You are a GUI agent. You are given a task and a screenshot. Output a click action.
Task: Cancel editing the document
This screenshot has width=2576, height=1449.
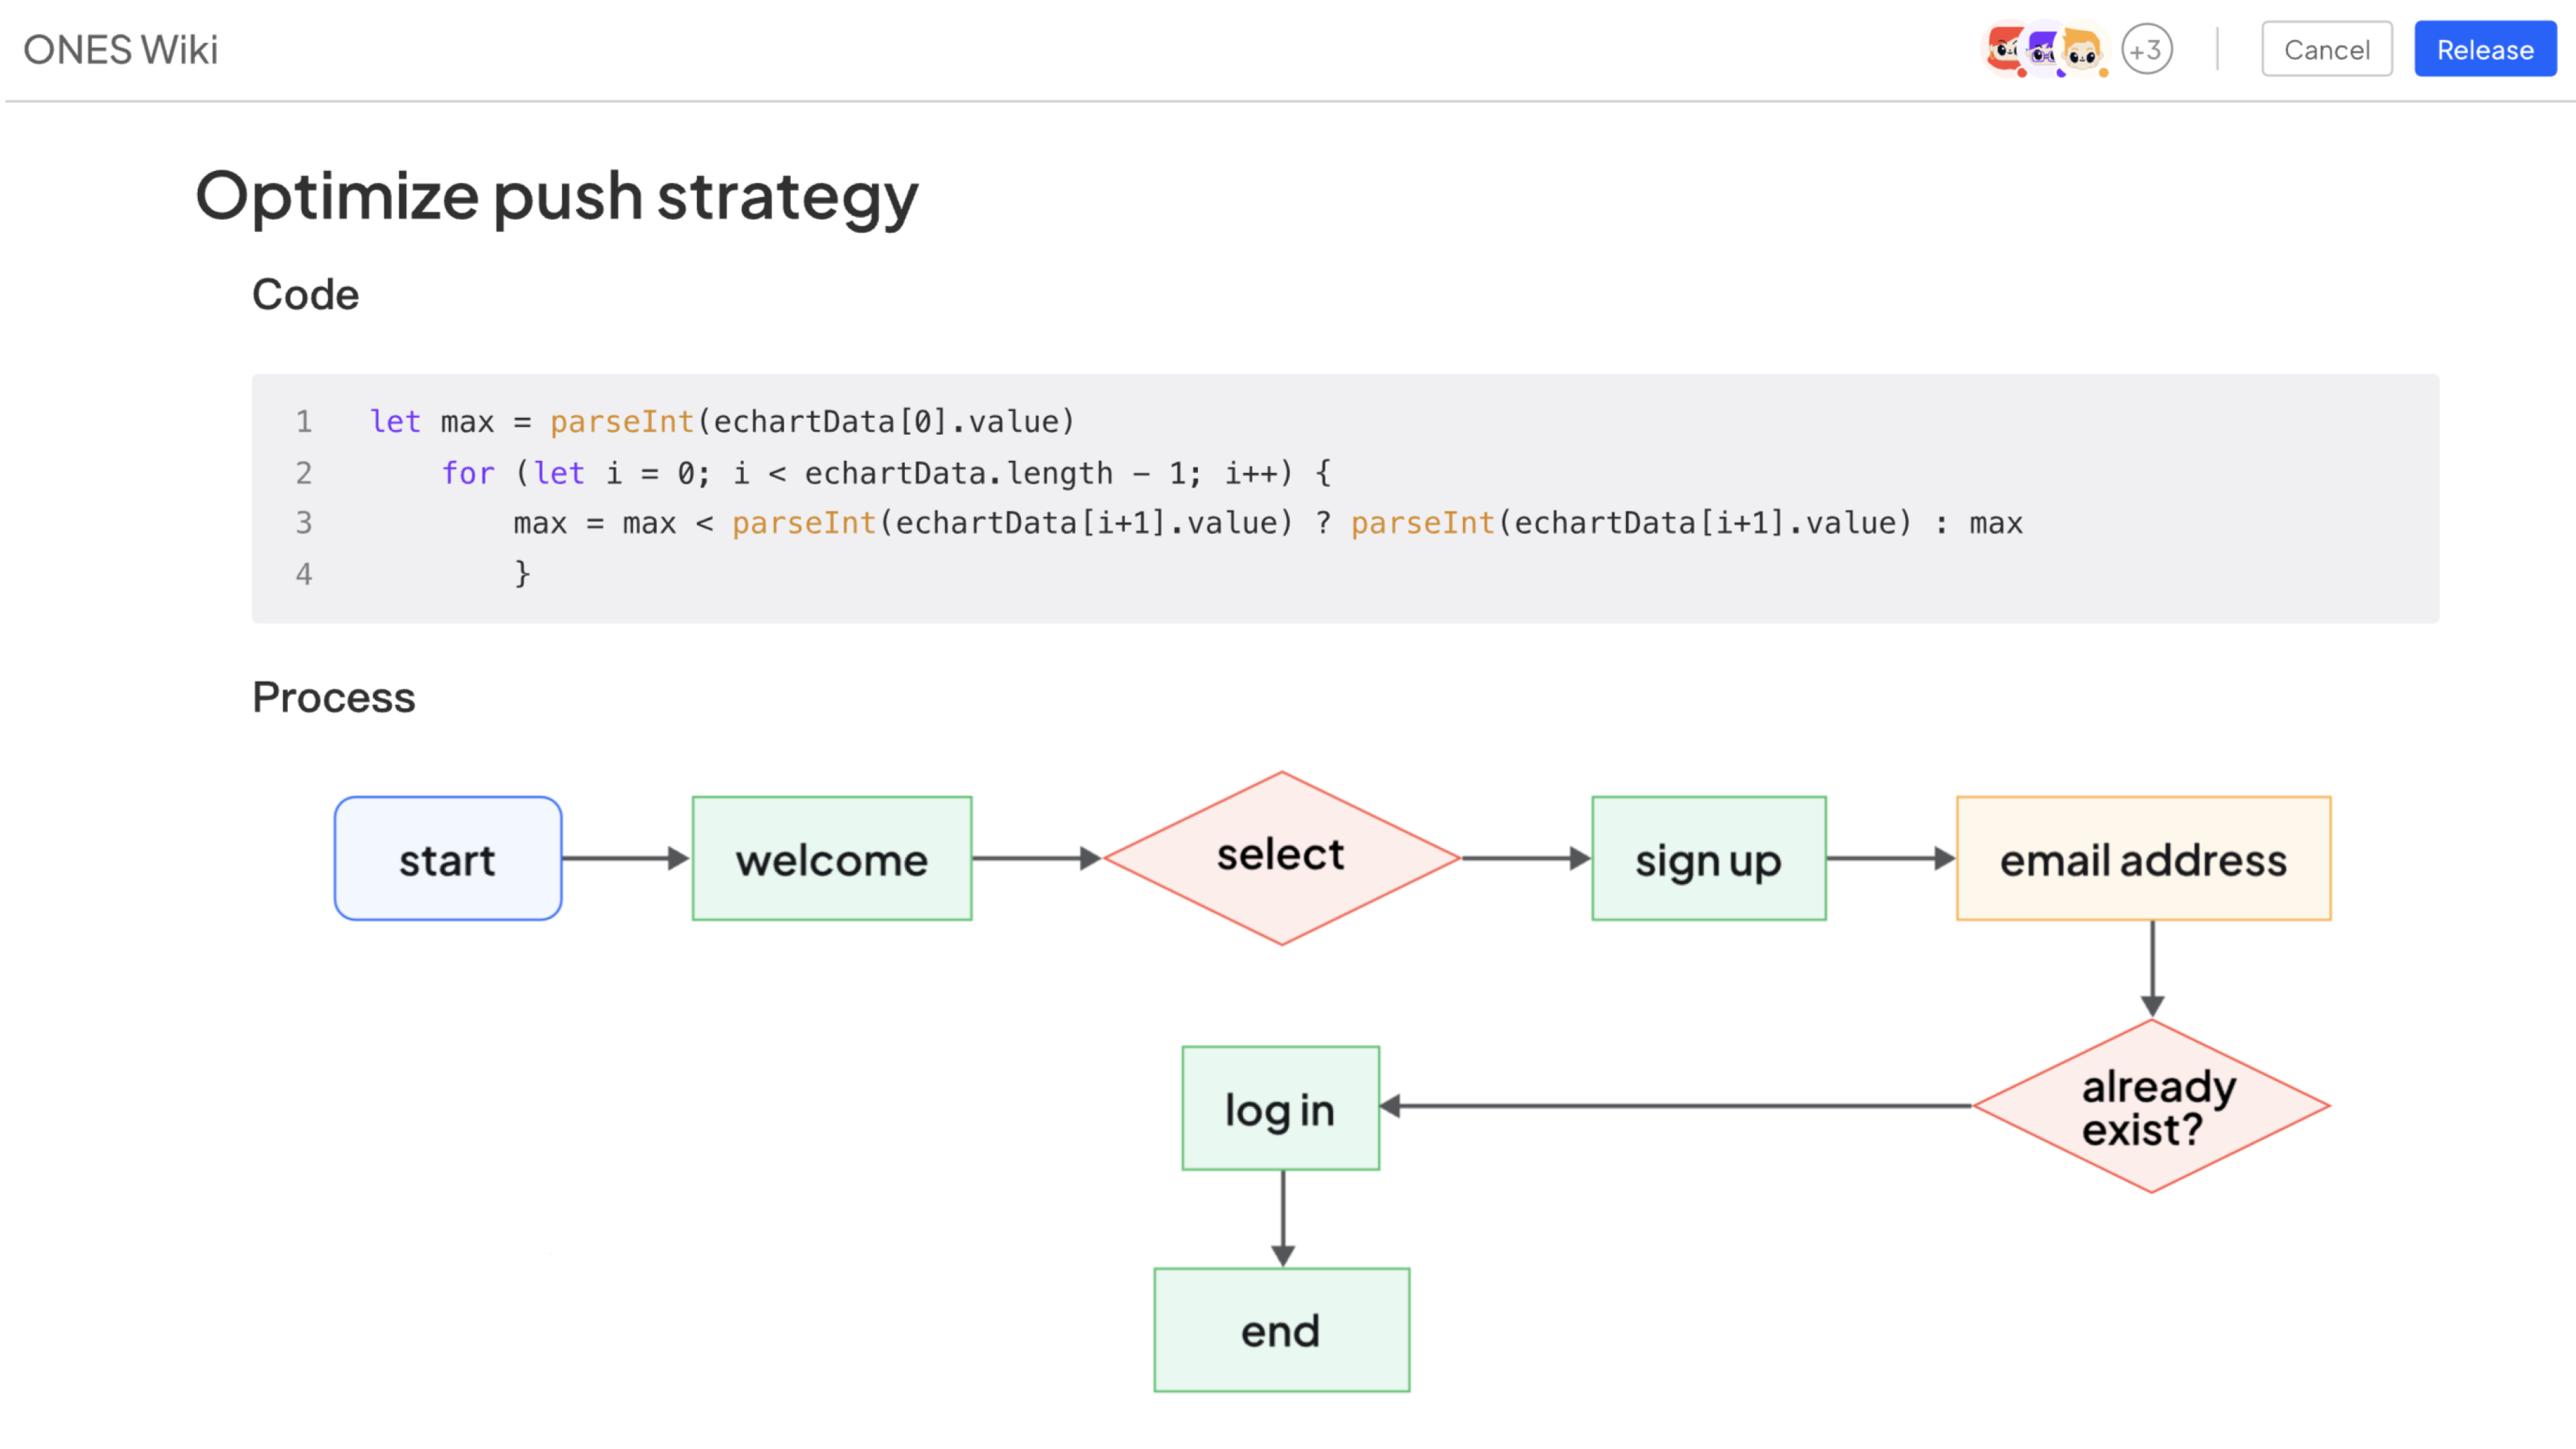(2326, 49)
